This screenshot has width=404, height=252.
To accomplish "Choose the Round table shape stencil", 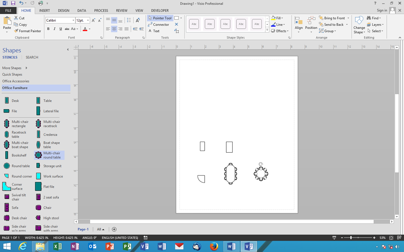I will click(x=17, y=166).
